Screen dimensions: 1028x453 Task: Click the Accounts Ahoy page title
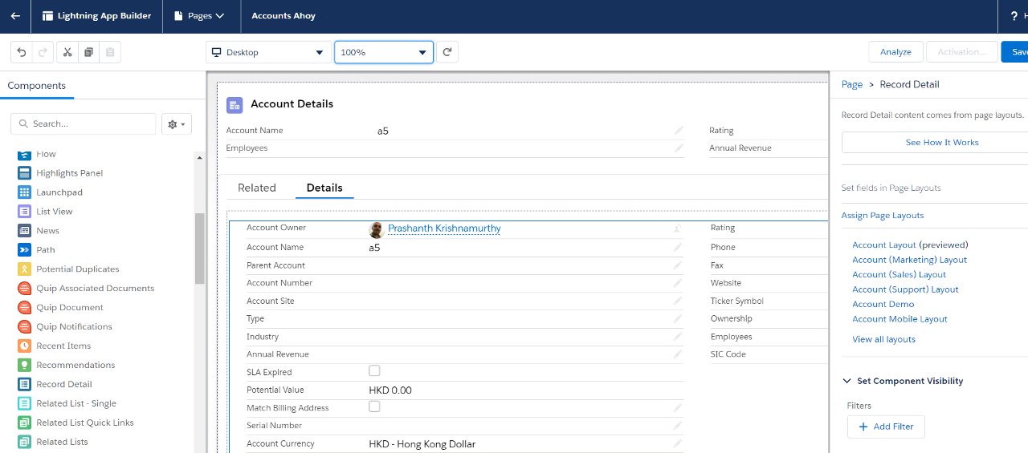click(x=284, y=16)
